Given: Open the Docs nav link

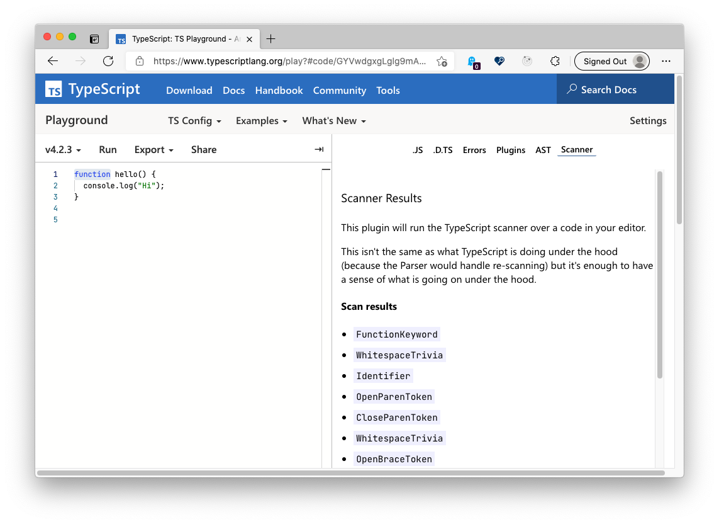Looking at the screenshot, I should 233,91.
